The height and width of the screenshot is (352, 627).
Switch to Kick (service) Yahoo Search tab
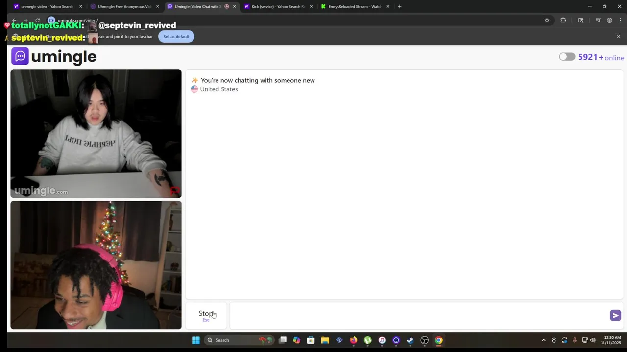(x=278, y=7)
